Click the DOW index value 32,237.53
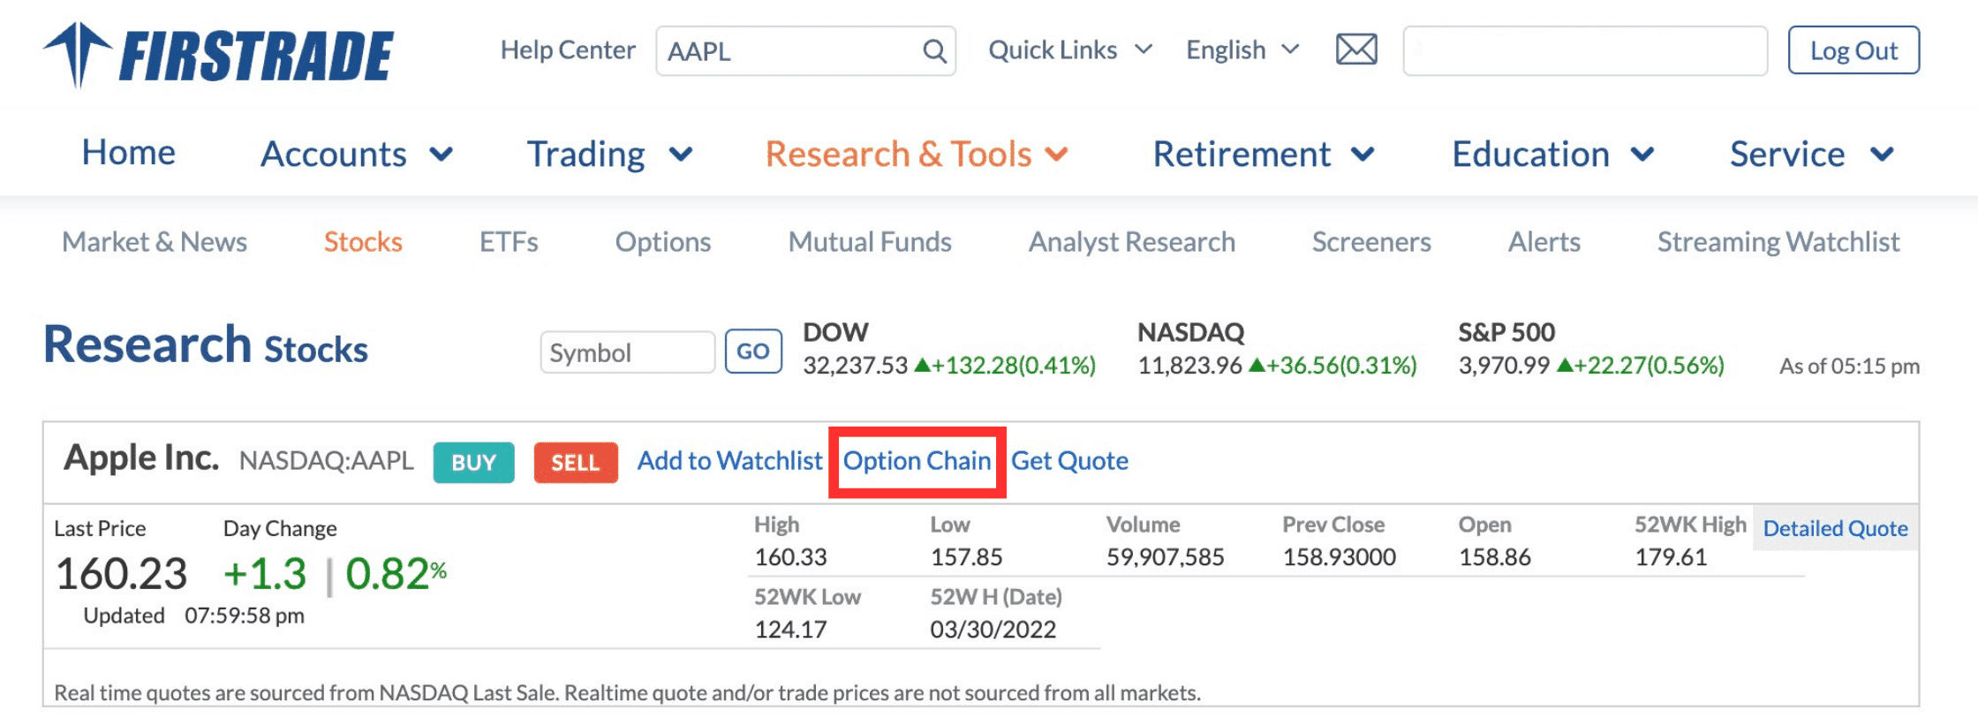Image resolution: width=1978 pixels, height=718 pixels. click(855, 366)
